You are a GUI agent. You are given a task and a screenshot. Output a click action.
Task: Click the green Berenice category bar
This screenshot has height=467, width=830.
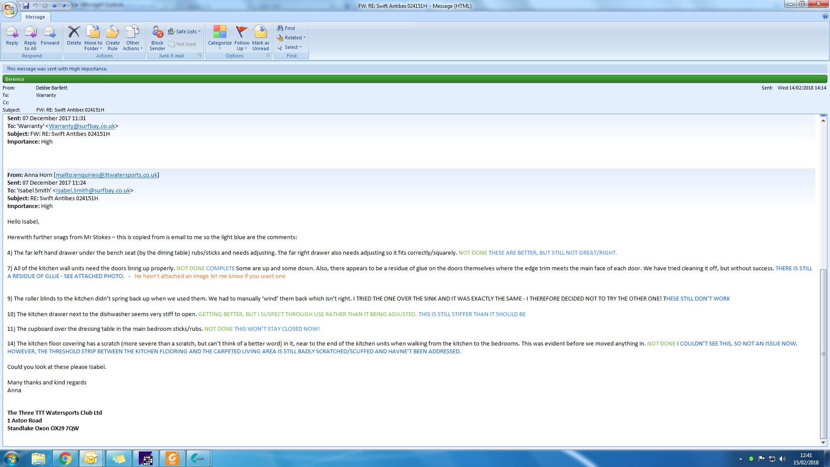coord(414,79)
